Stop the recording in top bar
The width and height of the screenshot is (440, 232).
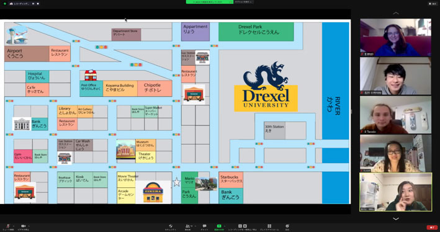[x=38, y=4]
